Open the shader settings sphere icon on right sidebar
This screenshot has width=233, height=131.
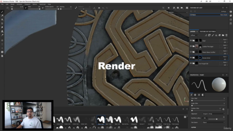point(231,16)
